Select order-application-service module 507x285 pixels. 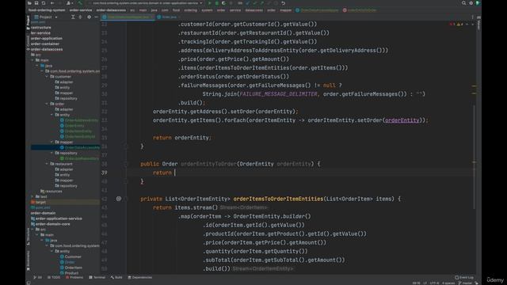[56, 218]
